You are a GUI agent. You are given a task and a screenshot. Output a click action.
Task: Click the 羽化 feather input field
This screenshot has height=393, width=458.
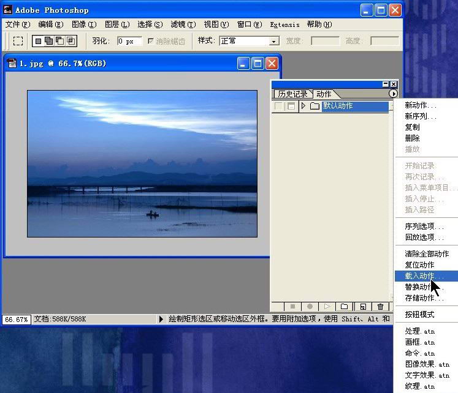pos(129,41)
